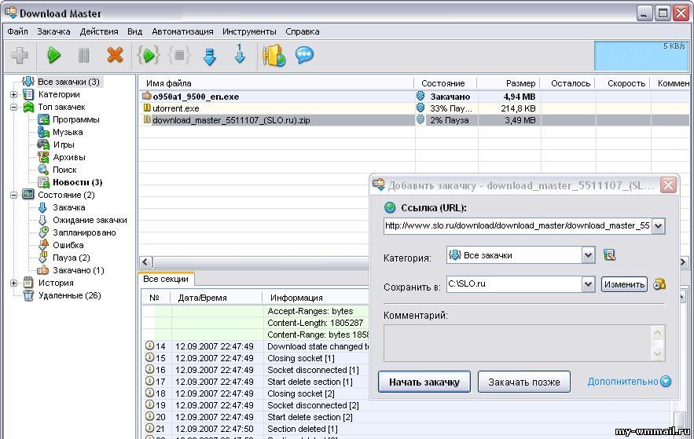Open the blue speech bubble icon
Screen dimensions: 694x439
(304, 55)
